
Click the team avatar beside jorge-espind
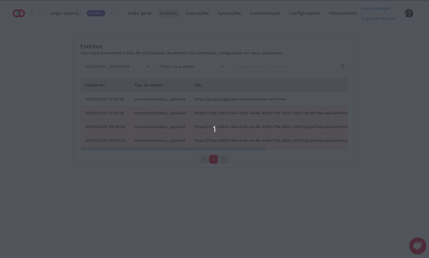[44, 13]
